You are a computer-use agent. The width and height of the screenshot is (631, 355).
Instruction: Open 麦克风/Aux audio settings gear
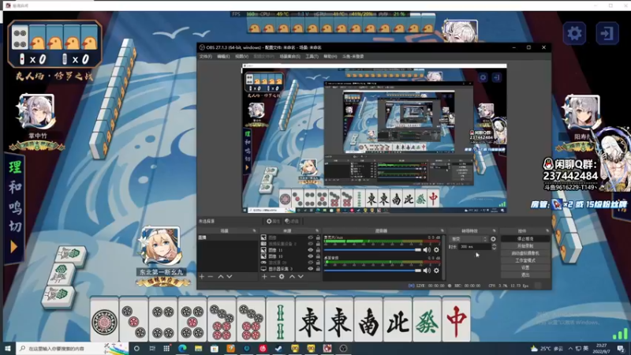click(436, 250)
